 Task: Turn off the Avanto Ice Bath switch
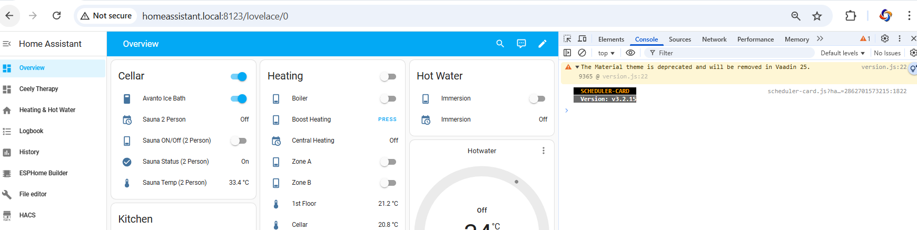[239, 98]
